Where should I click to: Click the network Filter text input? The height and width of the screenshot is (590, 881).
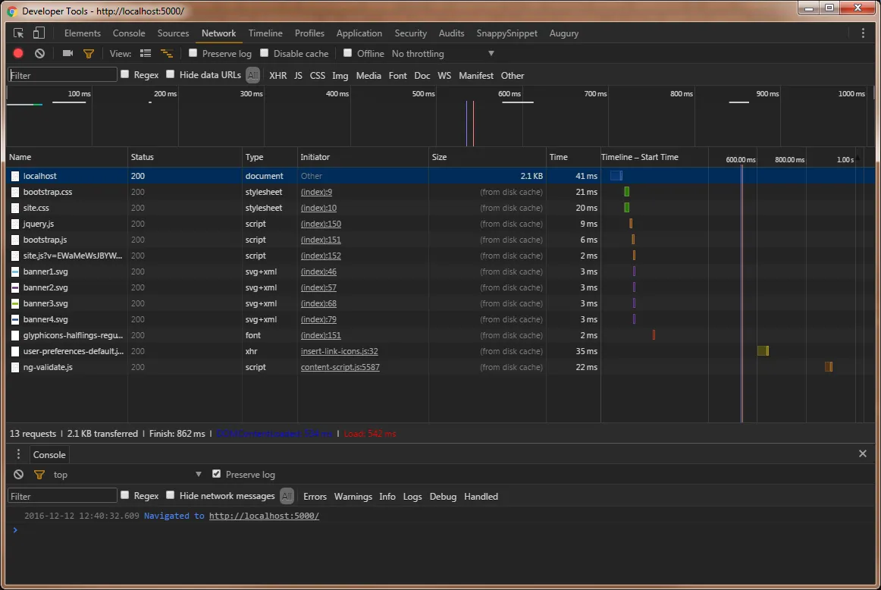click(63, 75)
